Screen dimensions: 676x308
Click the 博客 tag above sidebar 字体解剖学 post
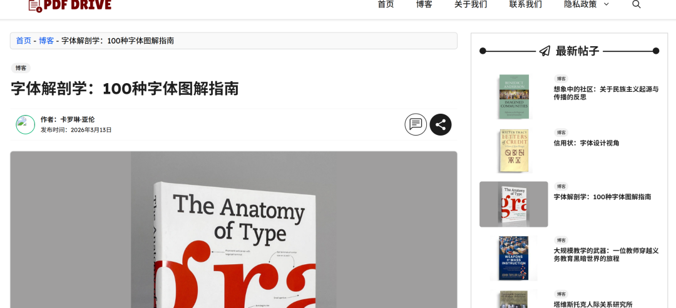coord(561,186)
